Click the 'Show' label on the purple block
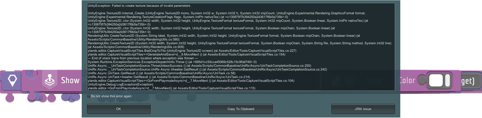482x118 pixels. click(70, 80)
